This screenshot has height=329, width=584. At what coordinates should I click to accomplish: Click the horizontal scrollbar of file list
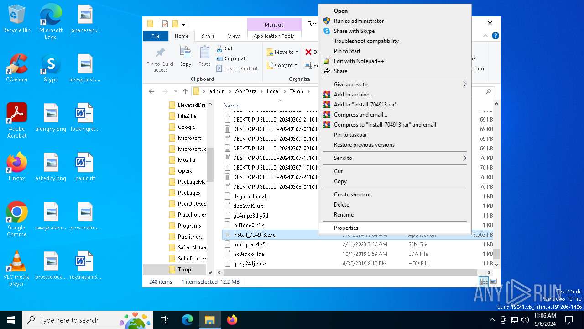[350, 272]
